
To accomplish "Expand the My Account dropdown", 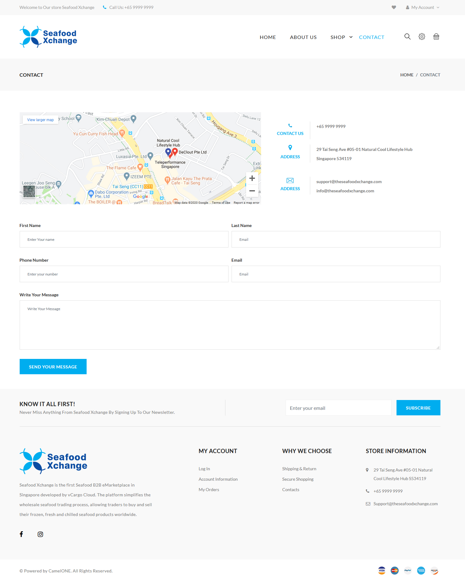I will (423, 7).
